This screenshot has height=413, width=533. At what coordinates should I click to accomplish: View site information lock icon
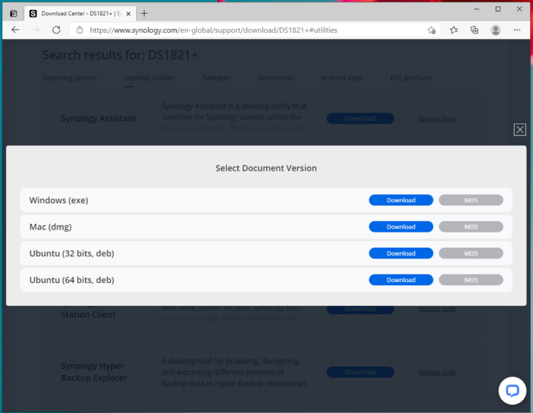tap(80, 30)
